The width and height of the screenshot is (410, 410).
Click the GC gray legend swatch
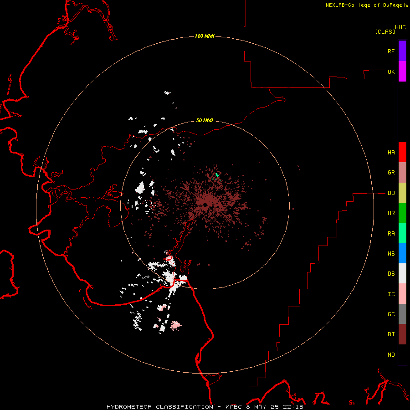coord(402,314)
